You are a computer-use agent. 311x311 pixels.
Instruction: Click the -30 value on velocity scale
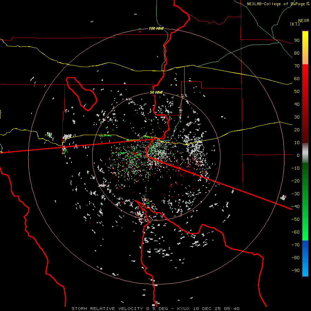tap(295, 194)
